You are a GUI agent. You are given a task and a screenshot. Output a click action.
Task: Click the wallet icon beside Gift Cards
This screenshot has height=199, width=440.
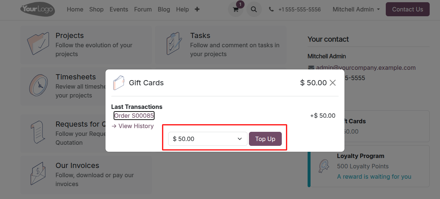pyautogui.click(x=118, y=83)
